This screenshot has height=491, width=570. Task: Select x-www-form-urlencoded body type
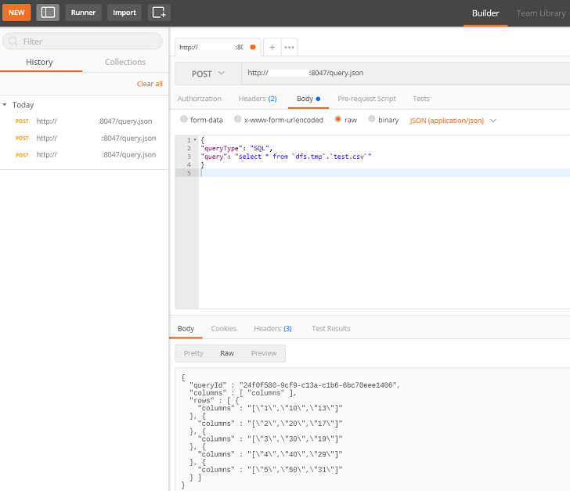(238, 120)
